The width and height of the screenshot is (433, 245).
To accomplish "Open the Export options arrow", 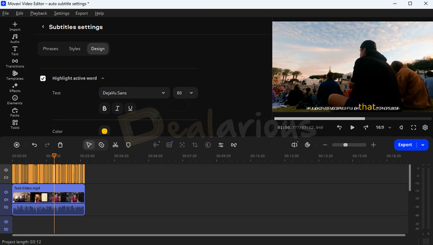I will (x=423, y=145).
